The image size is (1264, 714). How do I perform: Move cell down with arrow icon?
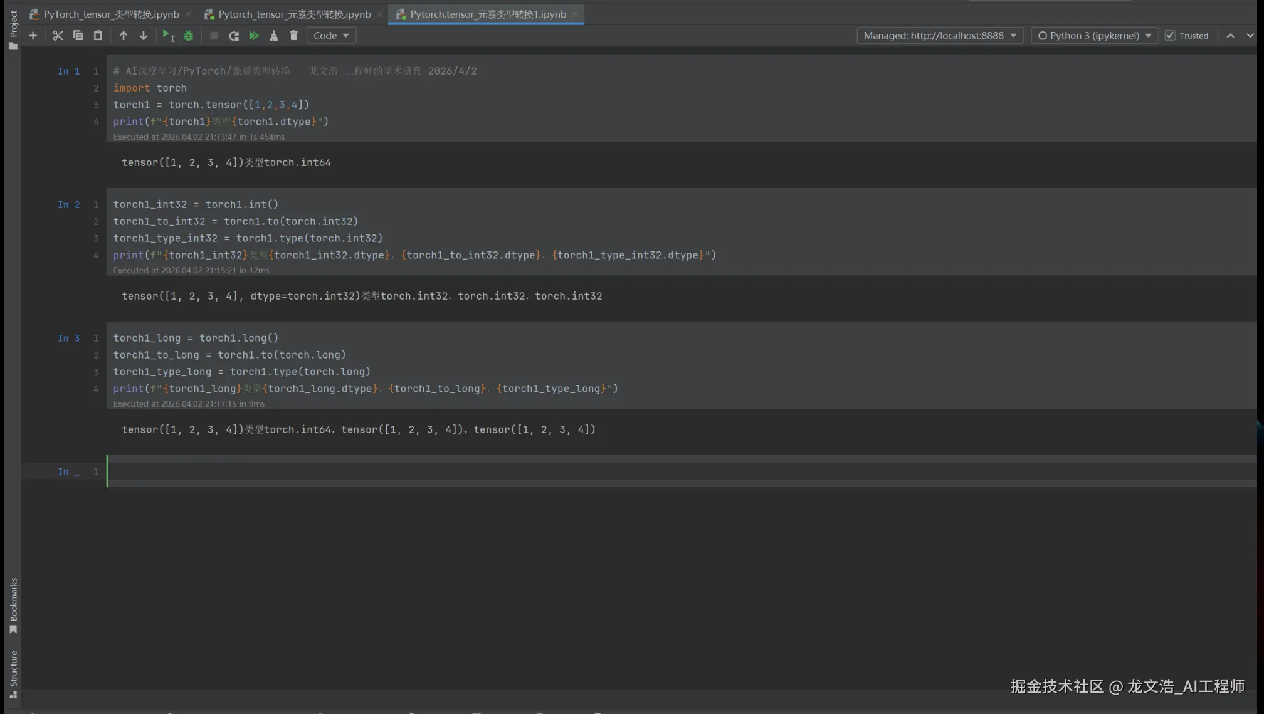click(x=144, y=36)
